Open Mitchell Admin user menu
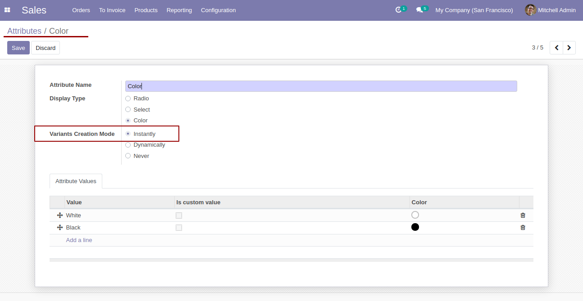Image resolution: width=583 pixels, height=301 pixels. [551, 10]
